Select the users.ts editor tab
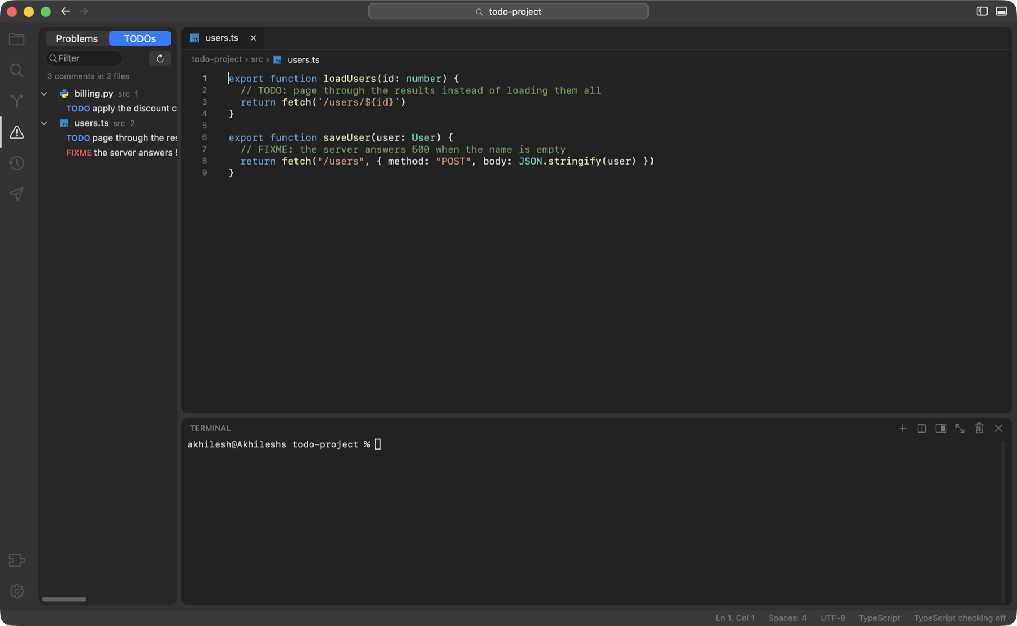Image resolution: width=1017 pixels, height=626 pixels. pyautogui.click(x=221, y=38)
